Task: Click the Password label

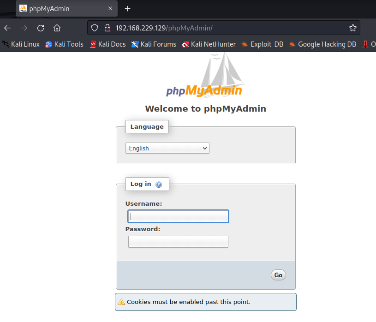Action: coord(143,229)
